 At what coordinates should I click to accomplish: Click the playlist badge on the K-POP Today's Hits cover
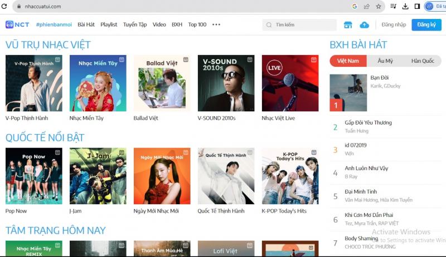coord(314,152)
